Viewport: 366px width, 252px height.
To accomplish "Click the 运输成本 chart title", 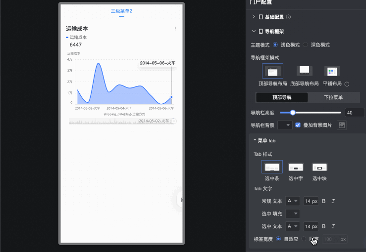I will (77, 29).
